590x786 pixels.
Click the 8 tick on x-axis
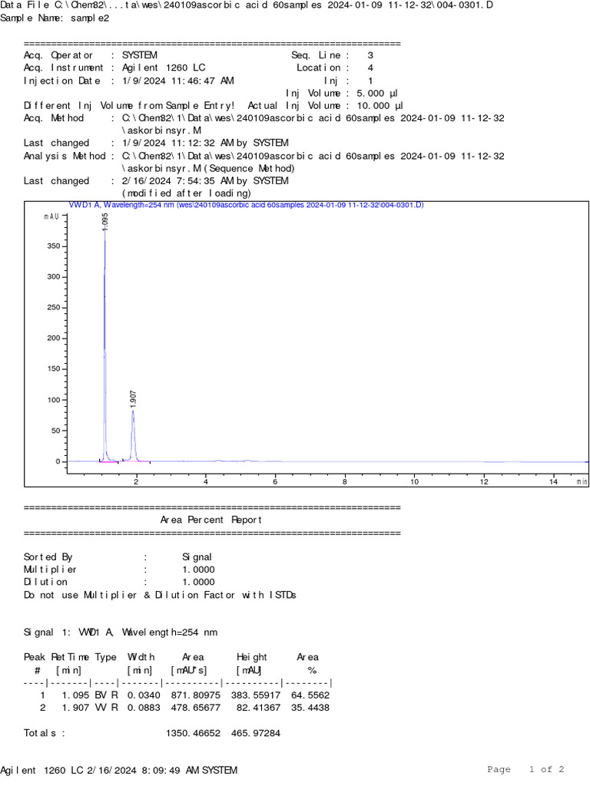345,482
